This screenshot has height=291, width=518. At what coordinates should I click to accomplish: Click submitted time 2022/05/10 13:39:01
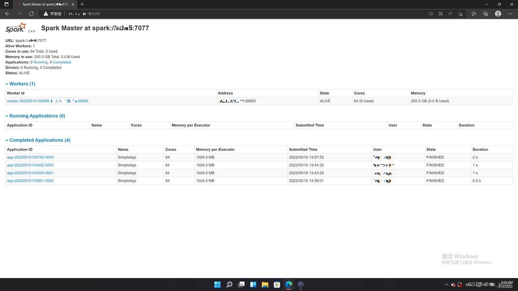pyautogui.click(x=306, y=181)
